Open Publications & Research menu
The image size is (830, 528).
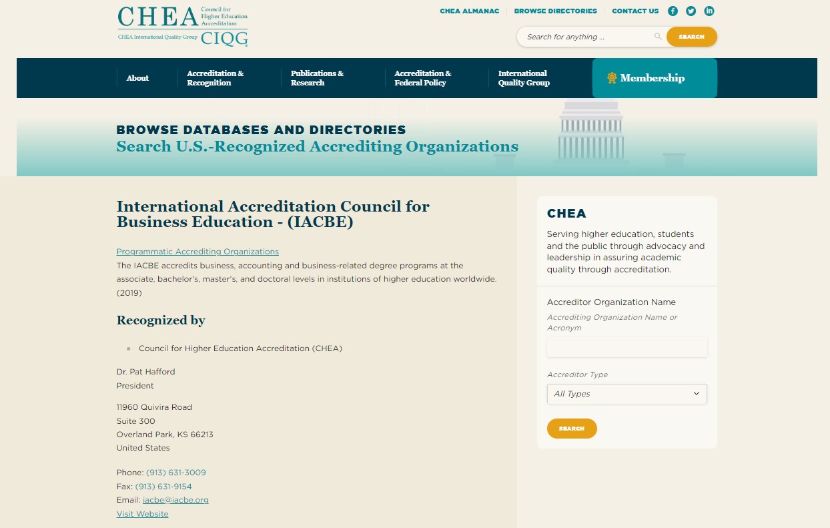coord(317,78)
